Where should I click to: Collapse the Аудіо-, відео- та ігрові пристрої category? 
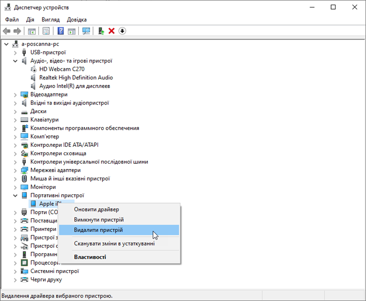point(15,61)
